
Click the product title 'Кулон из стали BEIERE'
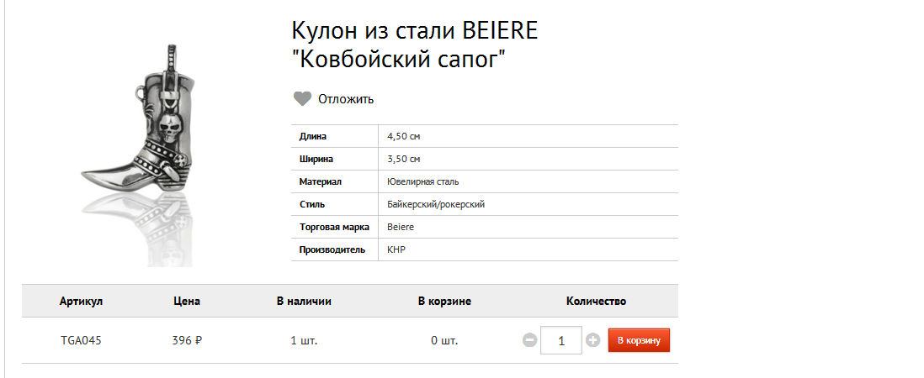415,30
